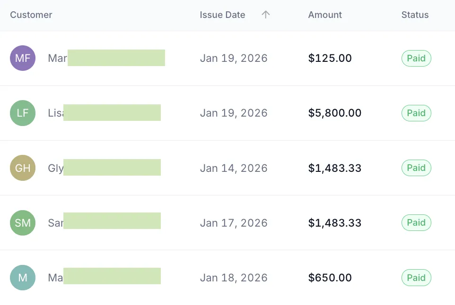Open the SM customer avatar
Viewport: 455px width, 305px height.
click(x=23, y=223)
